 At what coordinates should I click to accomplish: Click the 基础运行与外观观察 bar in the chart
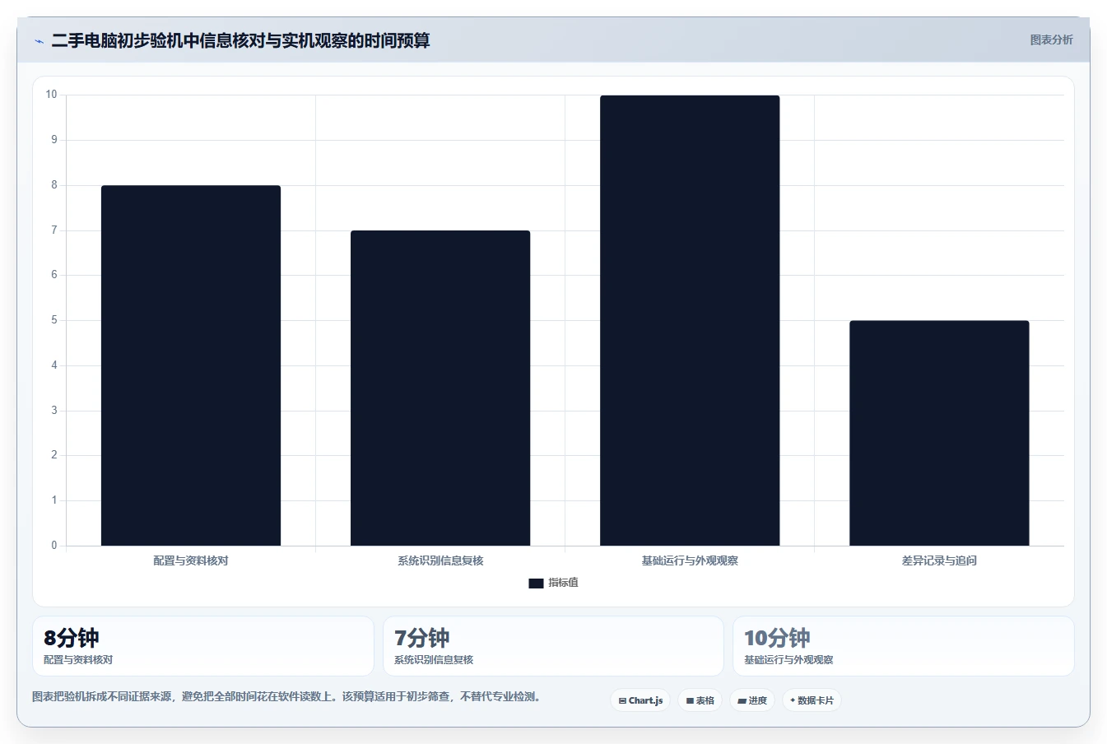coord(690,320)
